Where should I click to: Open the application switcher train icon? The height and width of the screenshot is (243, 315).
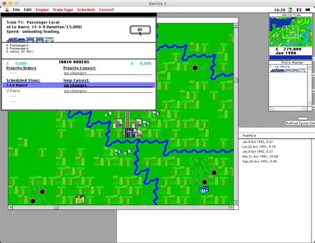click(308, 10)
